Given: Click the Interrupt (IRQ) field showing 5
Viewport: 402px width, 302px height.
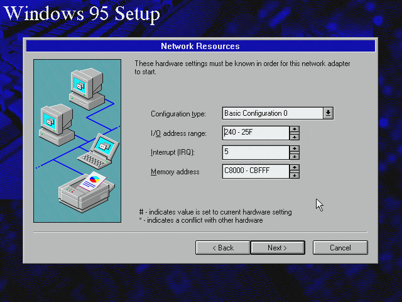Looking at the screenshot, I should 256,152.
